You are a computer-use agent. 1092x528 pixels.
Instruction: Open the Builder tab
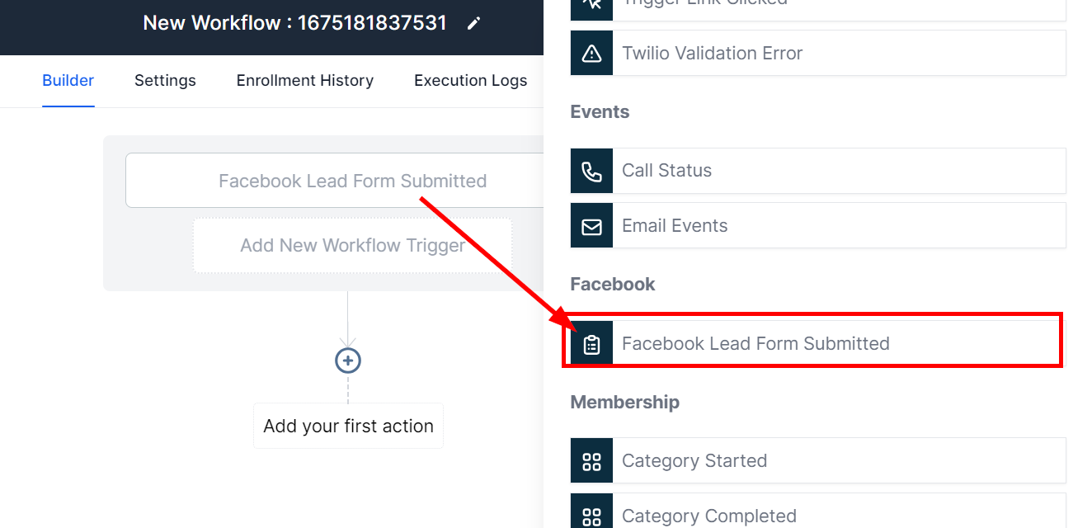[x=68, y=81]
